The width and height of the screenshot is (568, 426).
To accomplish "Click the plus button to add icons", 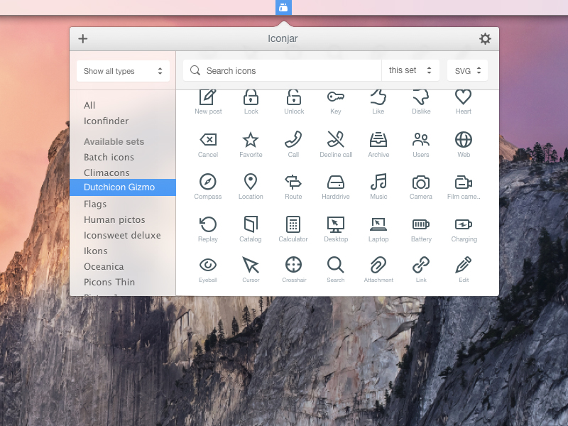I will pos(83,39).
